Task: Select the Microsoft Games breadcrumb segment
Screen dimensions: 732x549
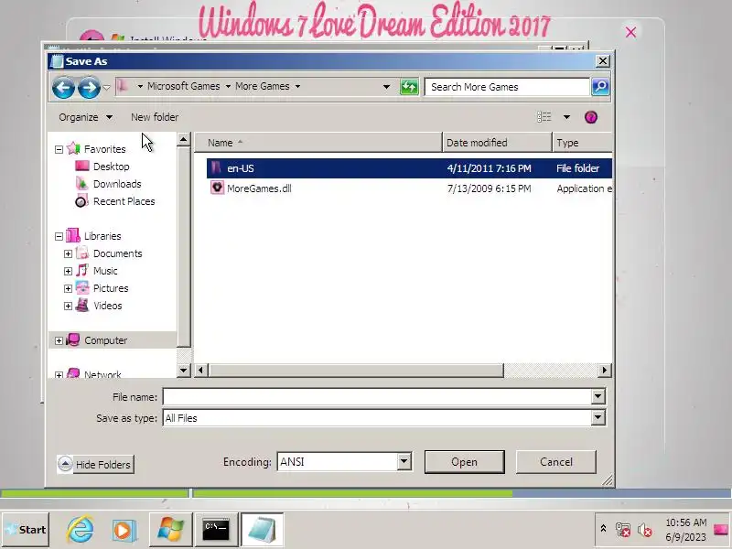Action: [x=184, y=86]
